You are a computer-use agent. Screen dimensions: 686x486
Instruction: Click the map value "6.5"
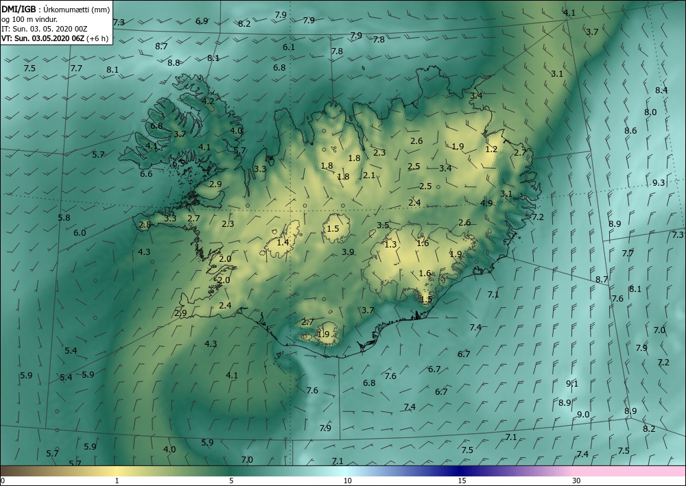tap(178, 164)
